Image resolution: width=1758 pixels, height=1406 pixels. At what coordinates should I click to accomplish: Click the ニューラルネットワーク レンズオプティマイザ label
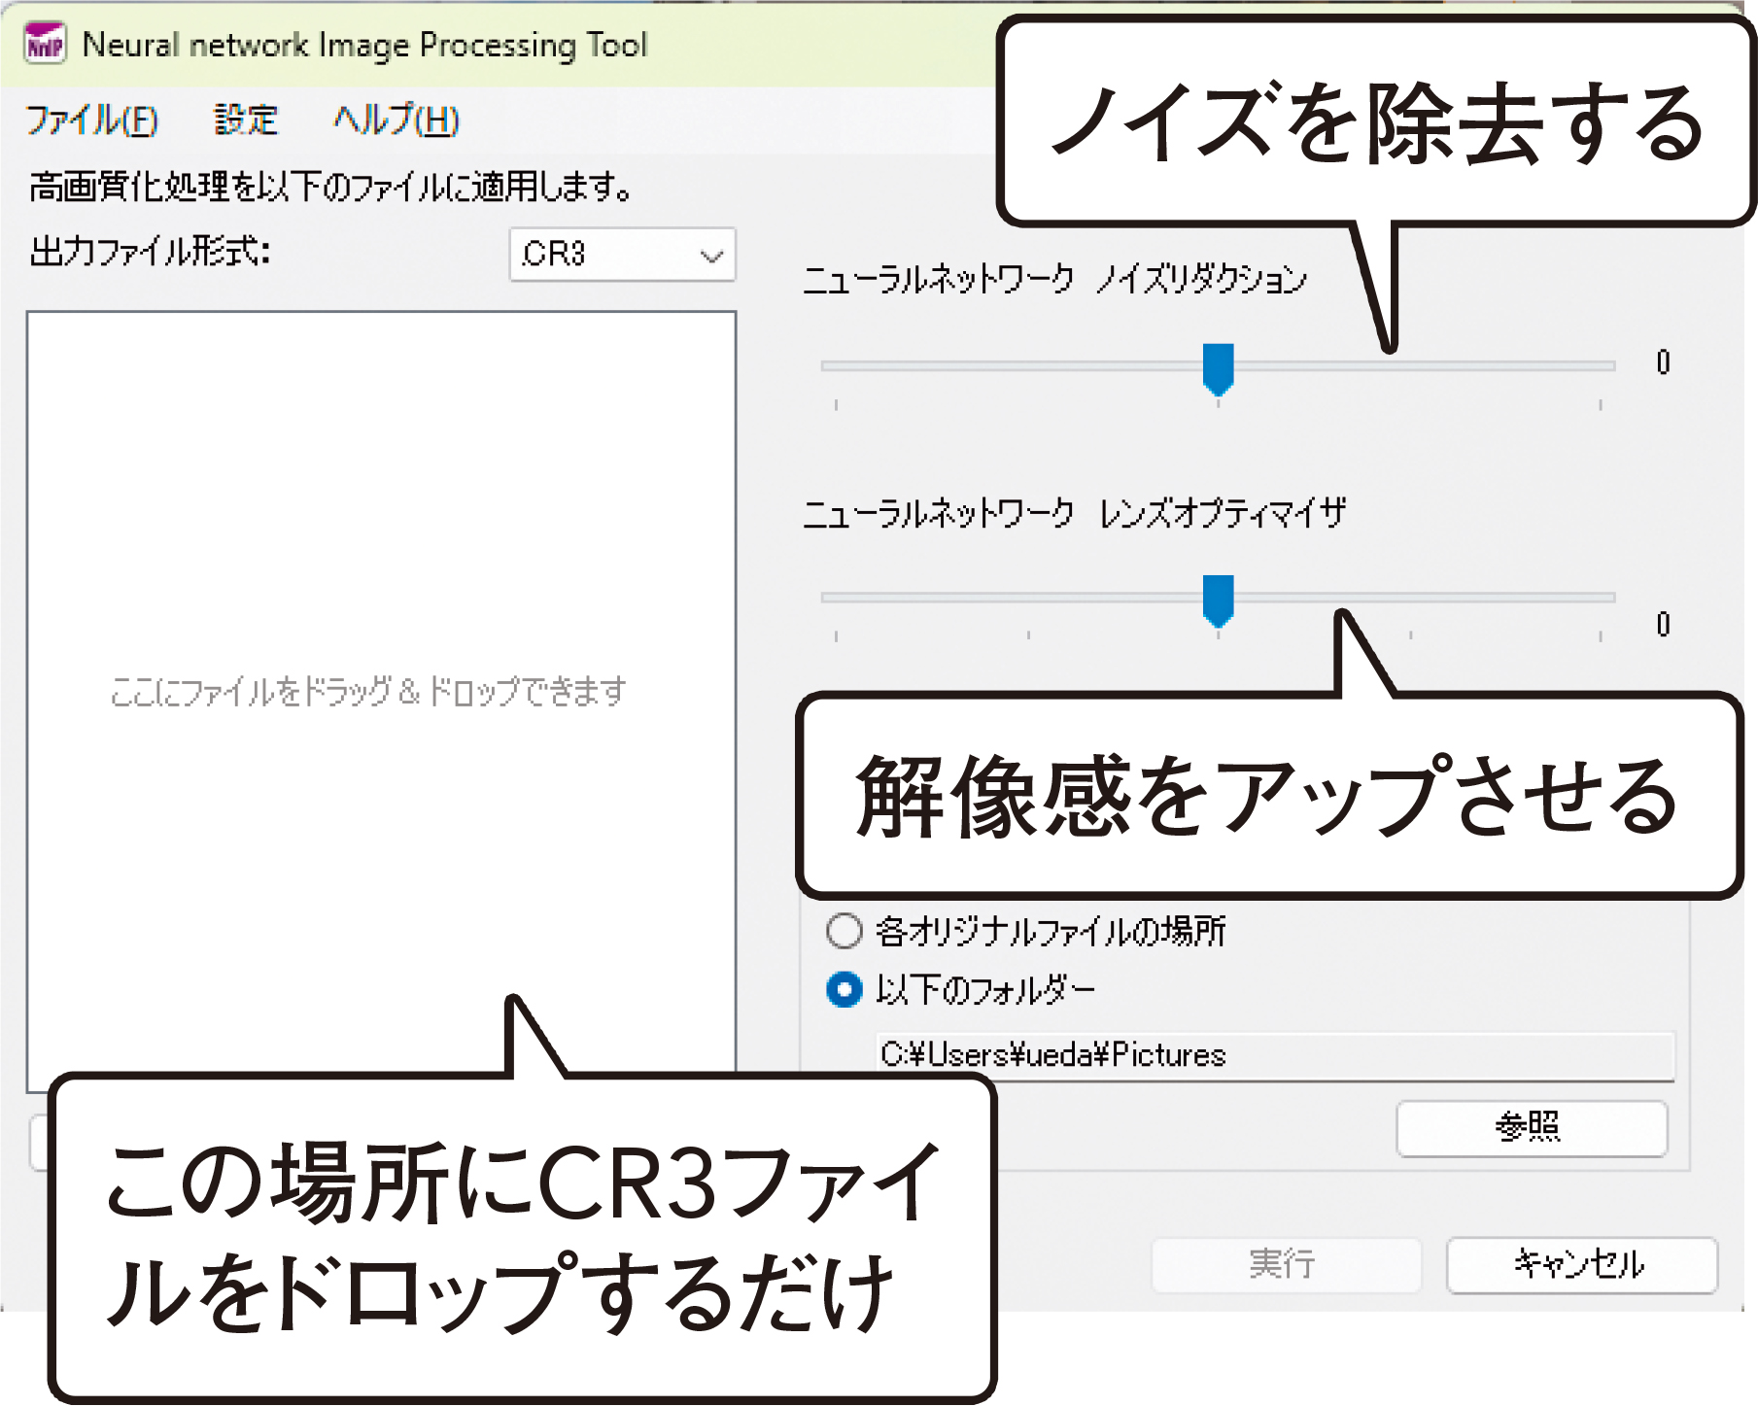(1074, 513)
